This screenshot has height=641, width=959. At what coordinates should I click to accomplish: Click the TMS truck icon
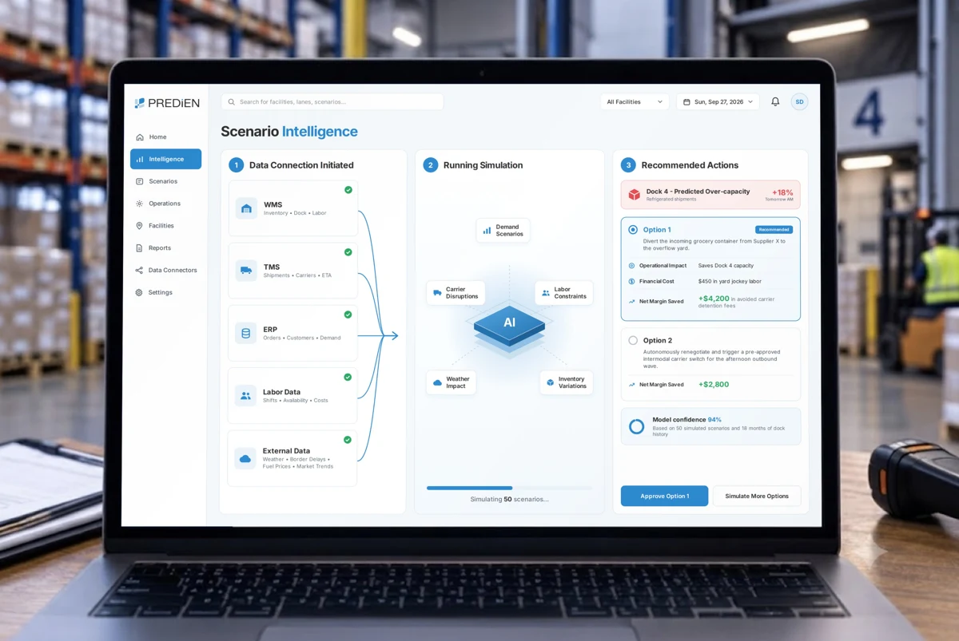pos(246,271)
